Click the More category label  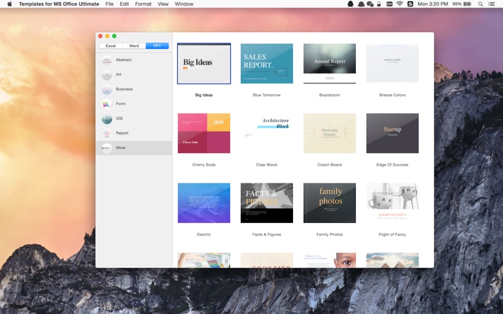[121, 148]
